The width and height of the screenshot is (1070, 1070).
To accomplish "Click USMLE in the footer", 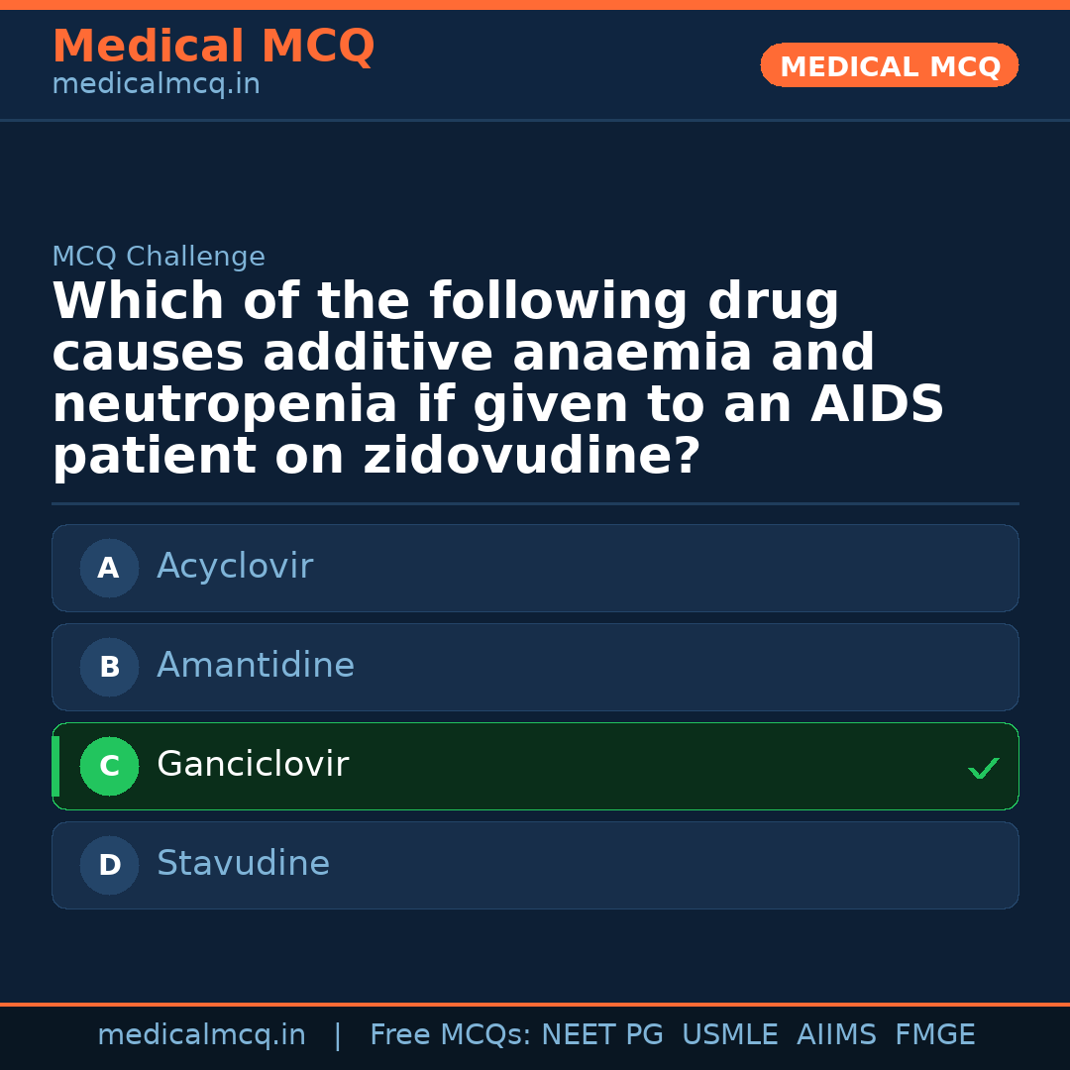I will (x=729, y=1035).
